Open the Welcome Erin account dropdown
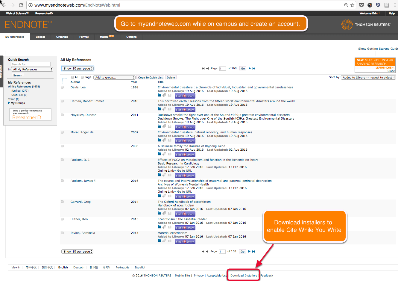Screen dimensions: 398x281 pos(370,13)
